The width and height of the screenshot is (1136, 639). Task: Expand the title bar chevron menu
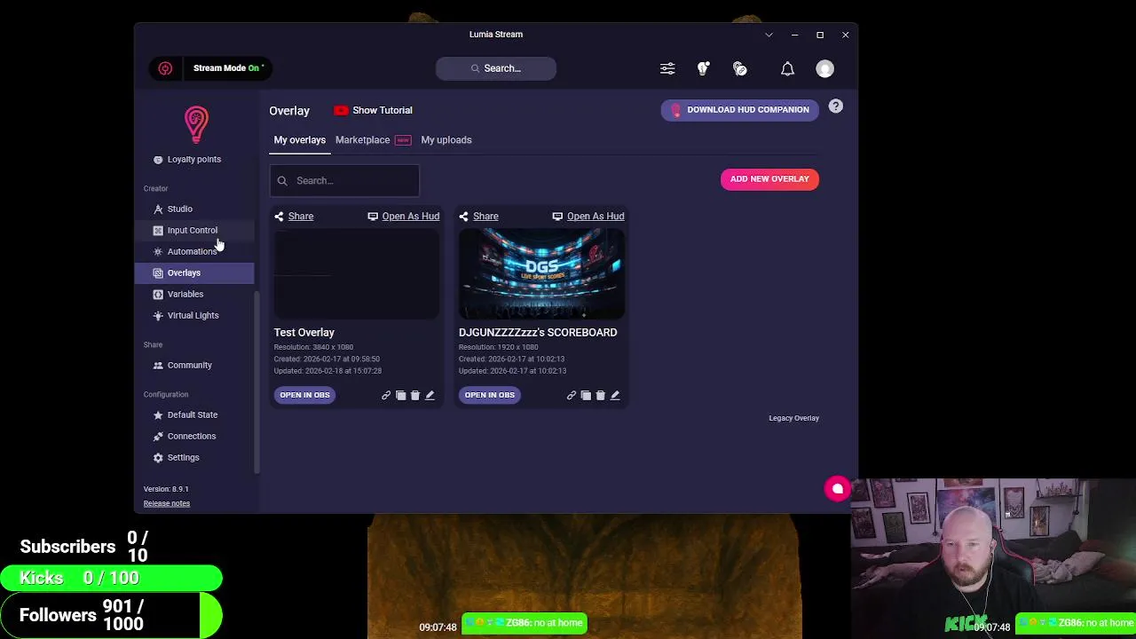tap(769, 35)
